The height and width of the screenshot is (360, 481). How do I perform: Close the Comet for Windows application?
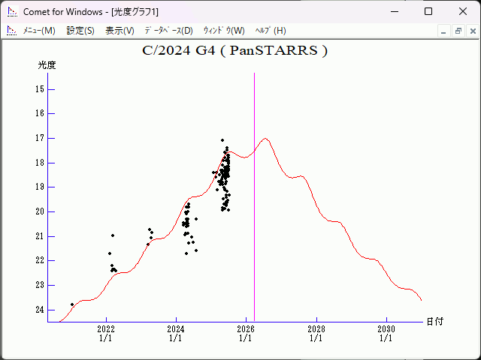(463, 11)
